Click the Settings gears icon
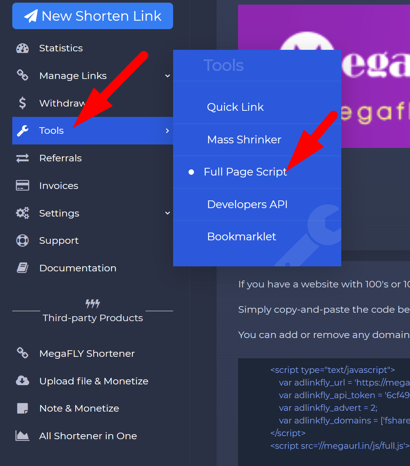Viewport: 410px width, 466px height. 22,213
